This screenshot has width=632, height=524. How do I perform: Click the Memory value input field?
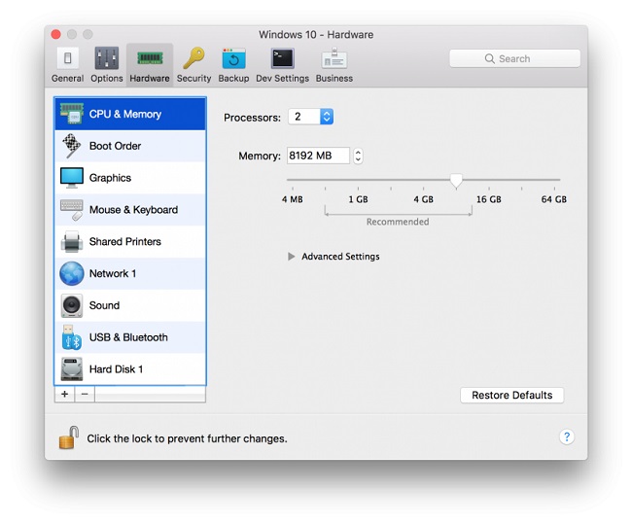(x=317, y=156)
